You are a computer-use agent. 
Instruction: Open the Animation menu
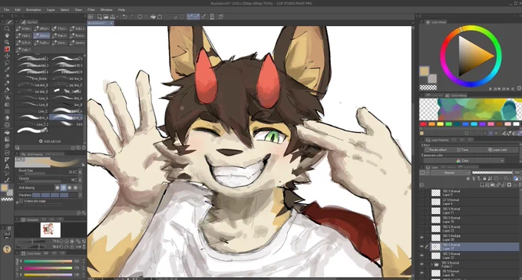point(34,10)
